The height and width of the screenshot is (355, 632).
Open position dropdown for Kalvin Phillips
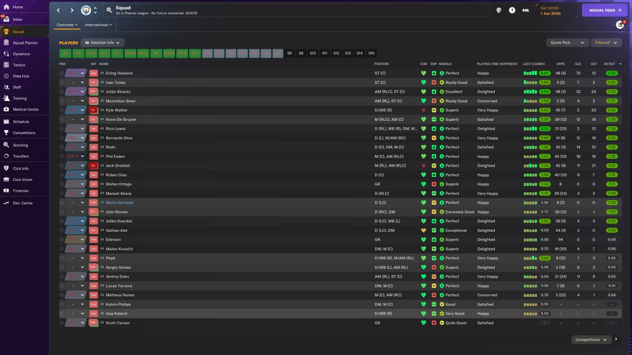(82, 304)
